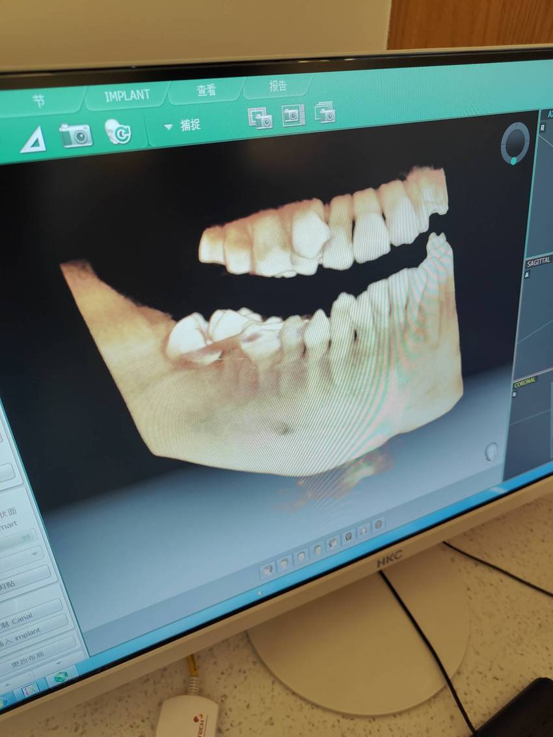Viewport: 553px width, 737px height.
Task: Activate the CORONAL view pane
Action: (x=529, y=425)
